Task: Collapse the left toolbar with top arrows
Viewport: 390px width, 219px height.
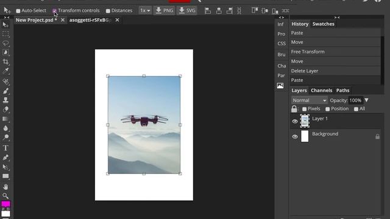Action: click(7, 18)
